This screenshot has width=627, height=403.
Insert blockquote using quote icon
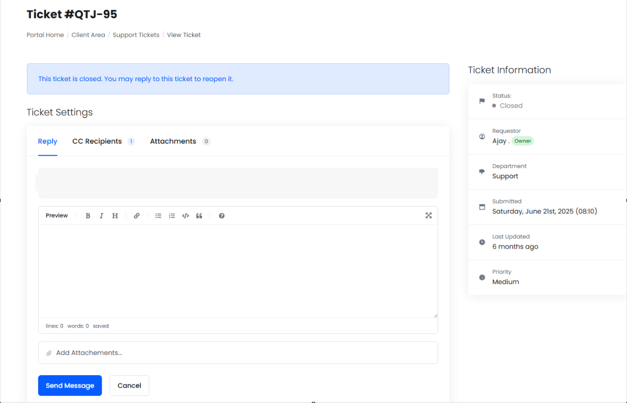[x=199, y=216]
